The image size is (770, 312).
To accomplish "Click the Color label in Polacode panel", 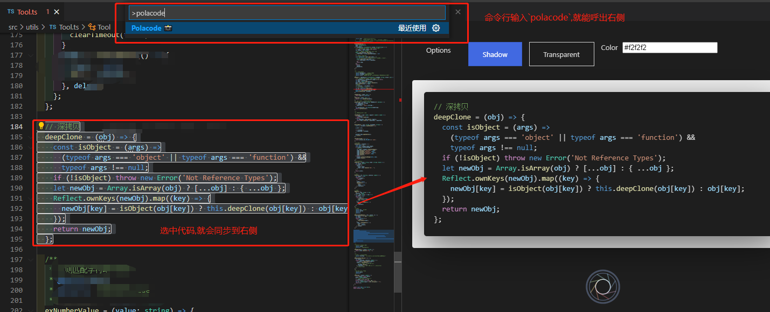I will tap(609, 47).
